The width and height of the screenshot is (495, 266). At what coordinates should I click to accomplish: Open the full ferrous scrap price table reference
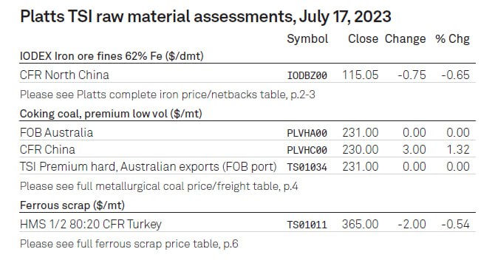[x=129, y=244]
